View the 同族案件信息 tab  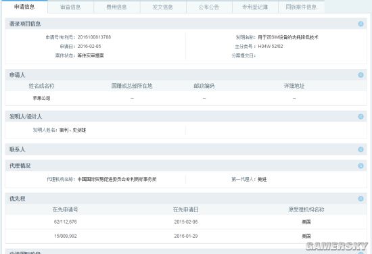301,7
